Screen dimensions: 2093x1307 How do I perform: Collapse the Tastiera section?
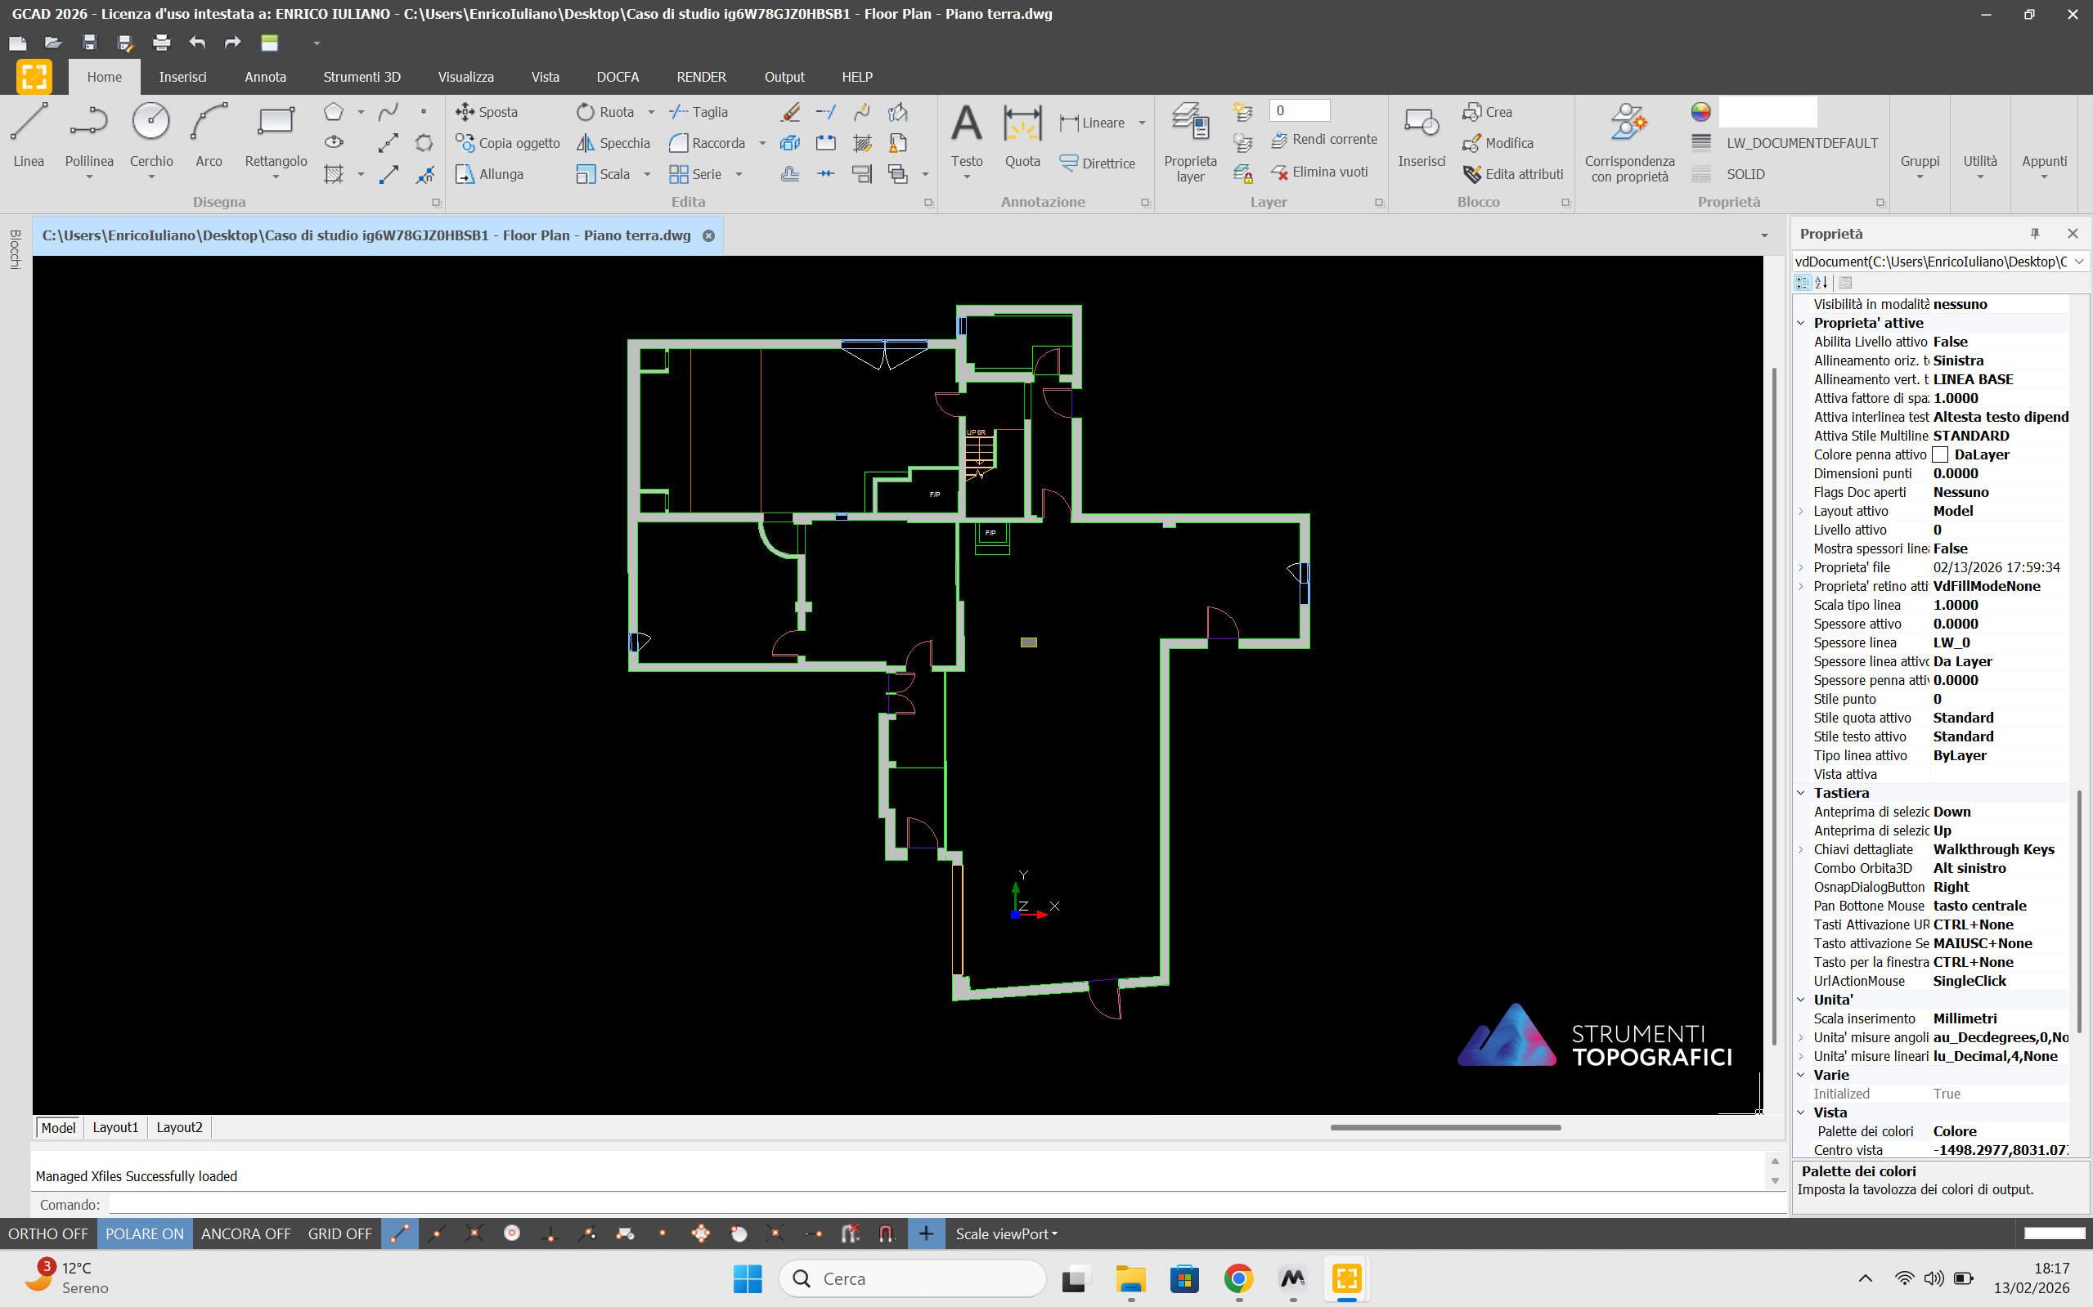(x=1802, y=793)
